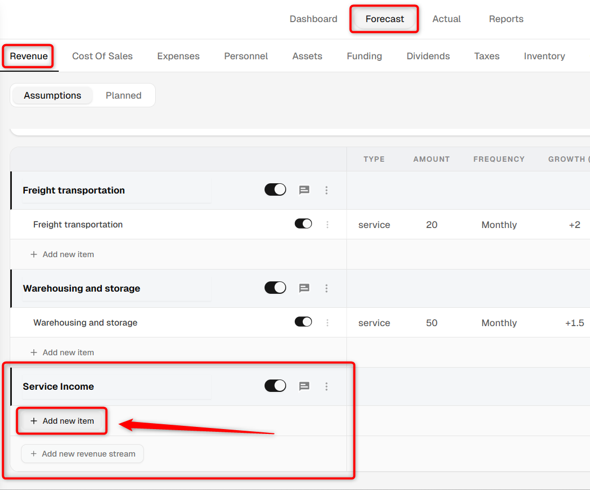Screen dimensions: 590x490
Task: Open the Funding sub-tab
Action: coord(364,56)
